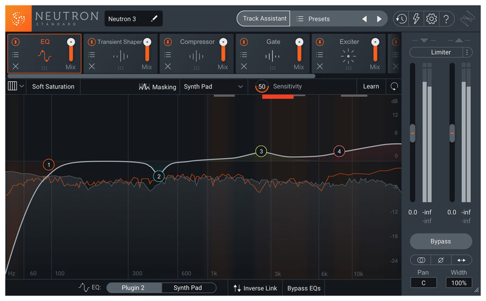
Task: Toggle the Masking meter
Action: pos(157,87)
